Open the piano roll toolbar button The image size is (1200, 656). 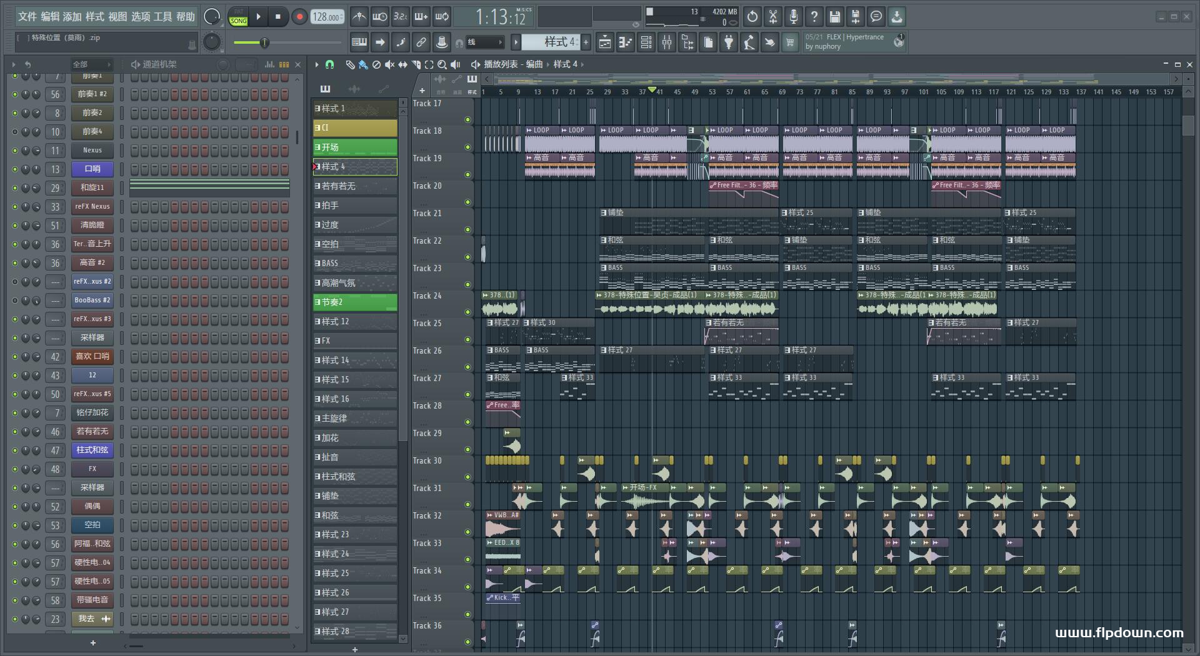coord(625,42)
